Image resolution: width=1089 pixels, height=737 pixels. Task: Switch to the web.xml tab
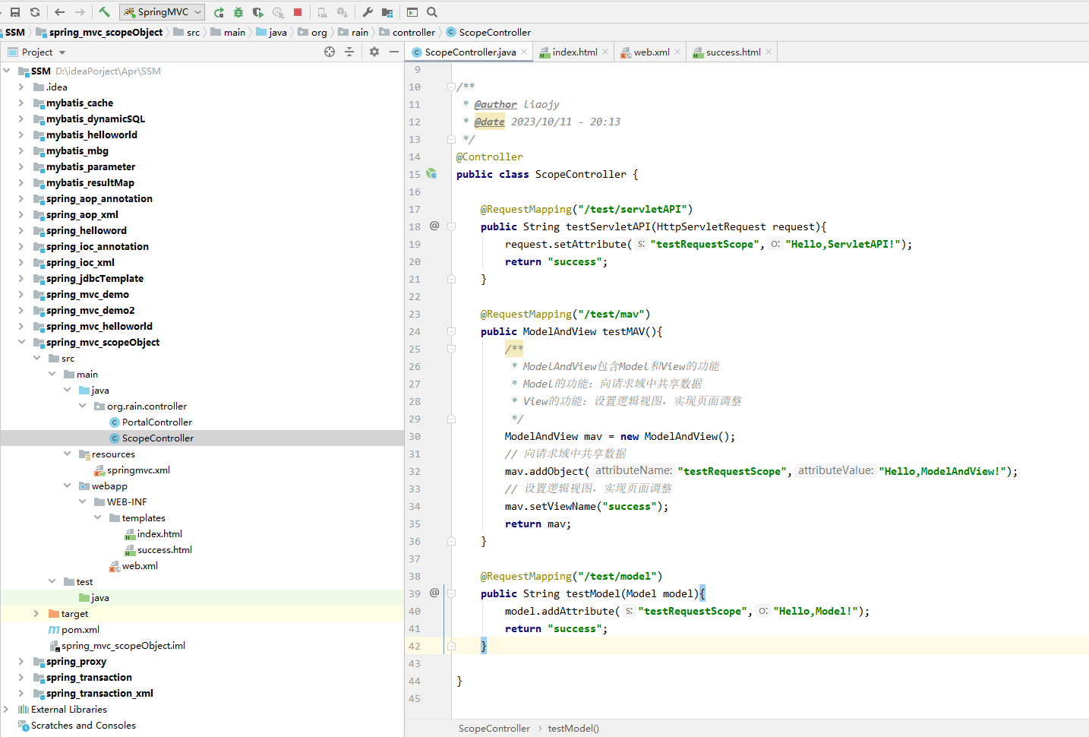[652, 52]
